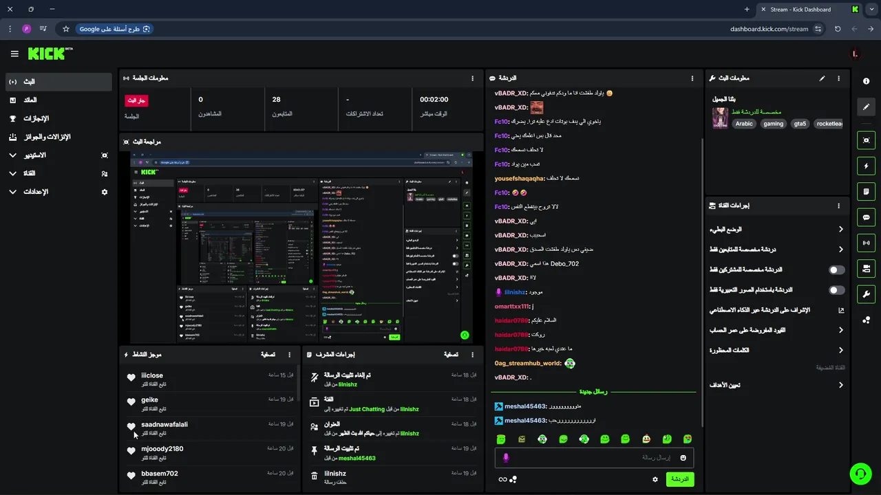Select البث in left sidebar
881x495 pixels.
pyautogui.click(x=58, y=82)
